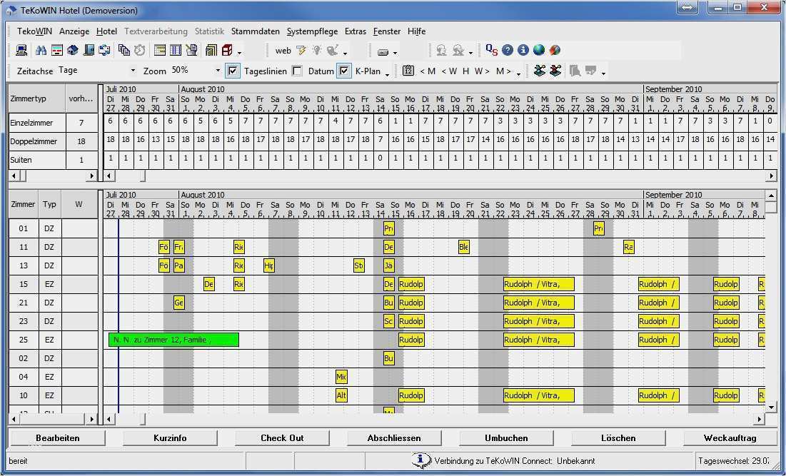Open the Stammdaten menu
This screenshot has height=476, width=786.
[256, 31]
